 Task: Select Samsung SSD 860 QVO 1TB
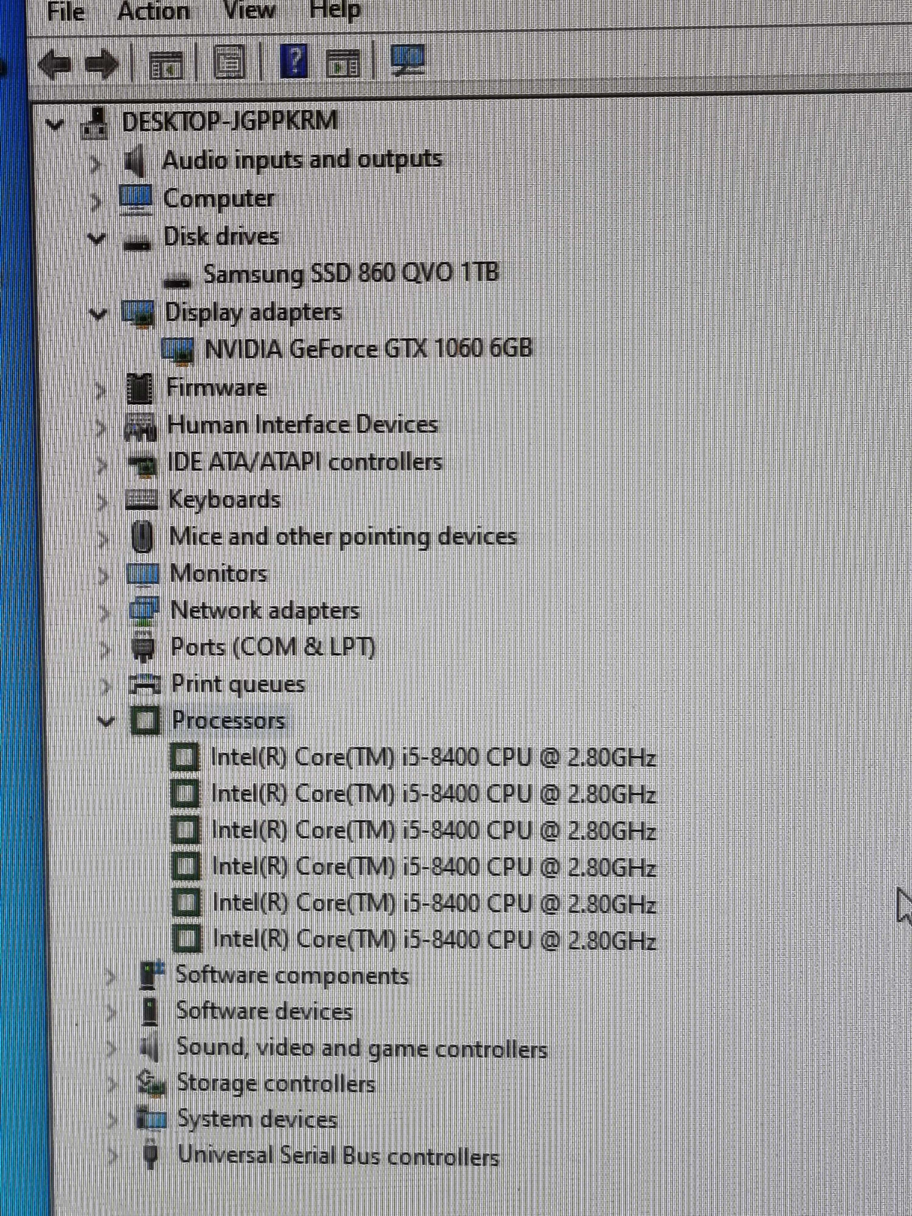click(351, 273)
